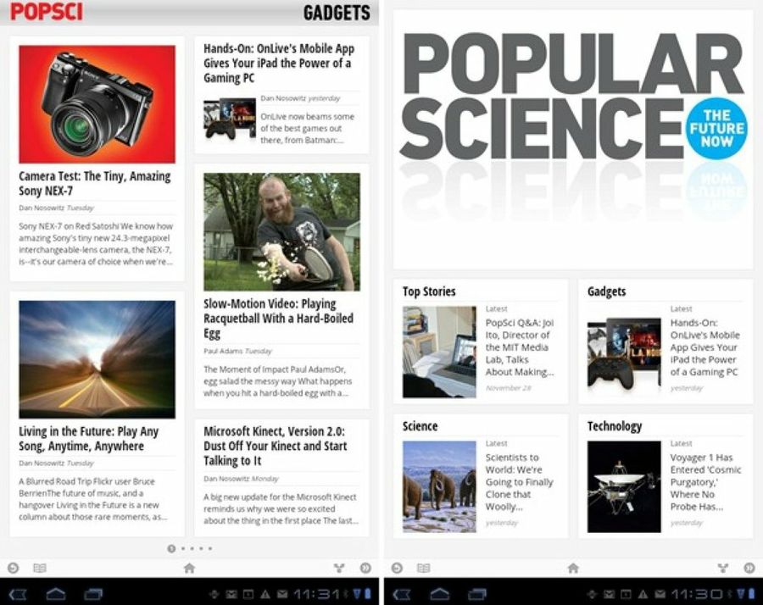Tap the home icon on the Gadgets page
763x605 pixels.
click(189, 569)
